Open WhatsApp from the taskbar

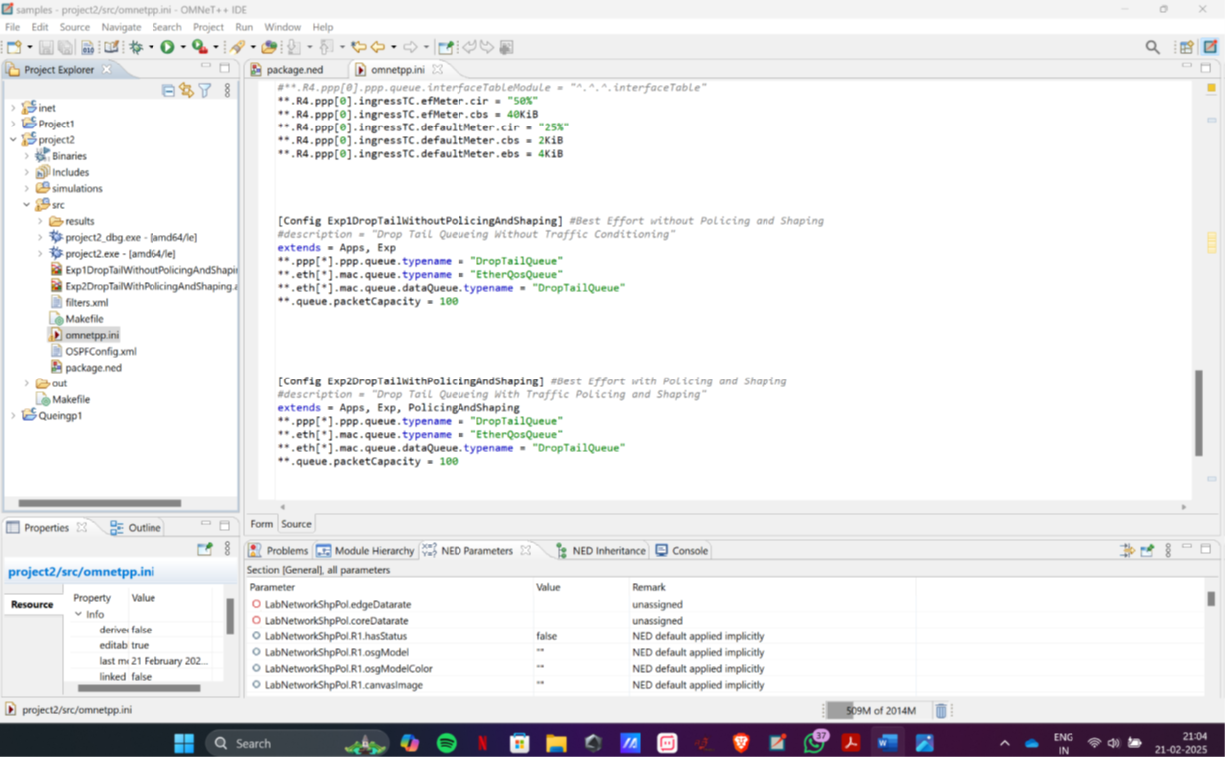pyautogui.click(x=815, y=743)
